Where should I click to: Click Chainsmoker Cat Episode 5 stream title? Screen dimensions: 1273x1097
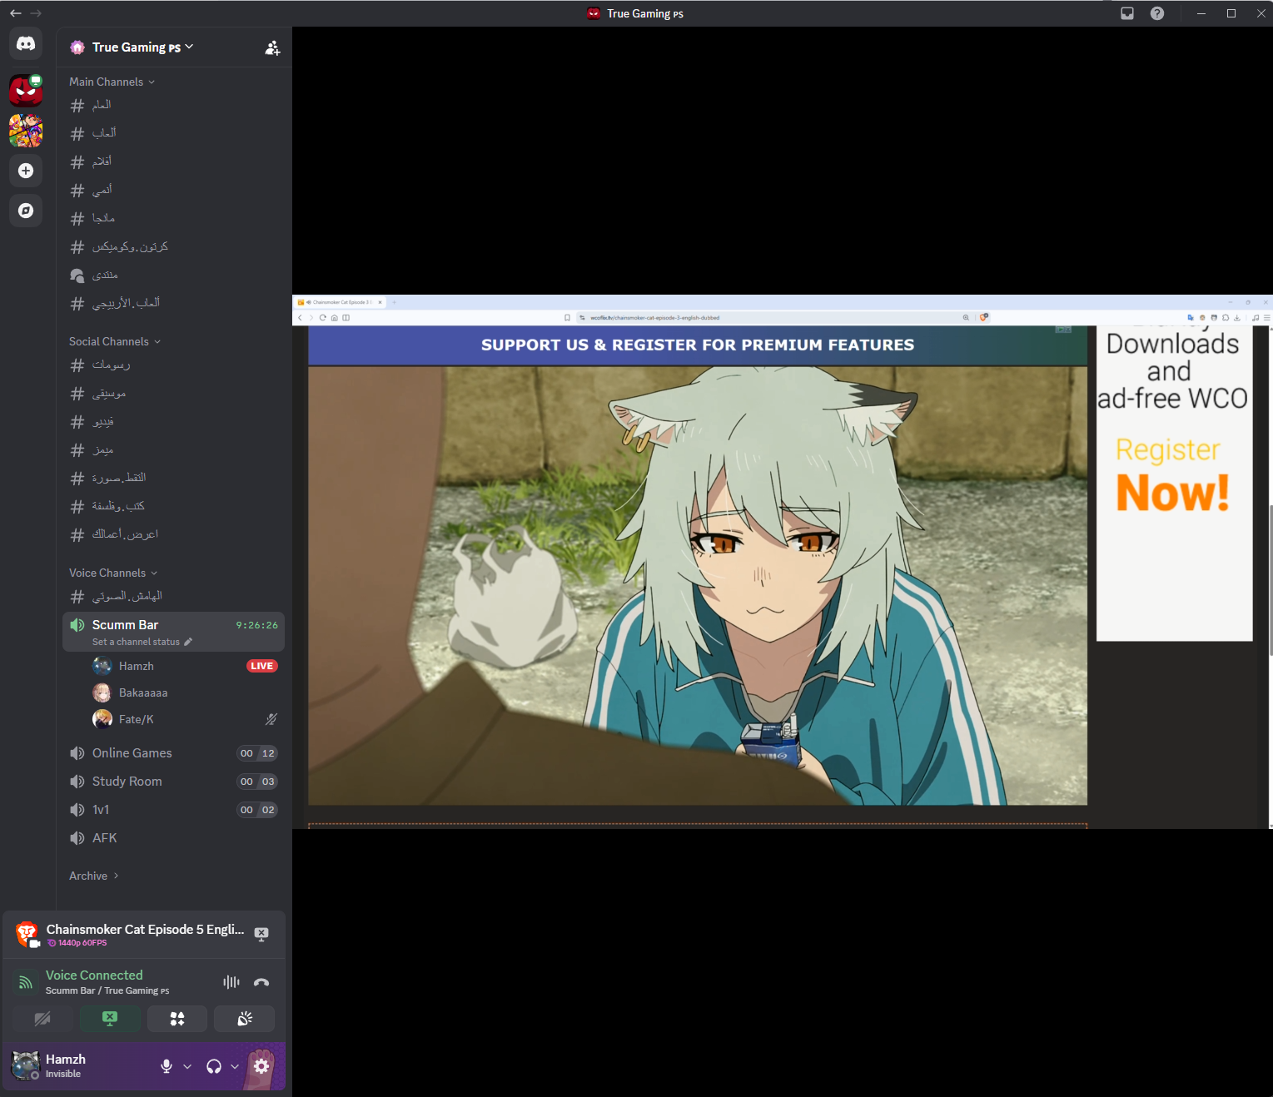pos(146,929)
